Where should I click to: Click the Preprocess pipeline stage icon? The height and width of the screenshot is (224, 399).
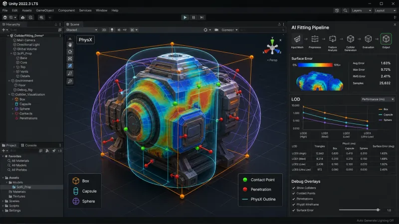(x=315, y=39)
